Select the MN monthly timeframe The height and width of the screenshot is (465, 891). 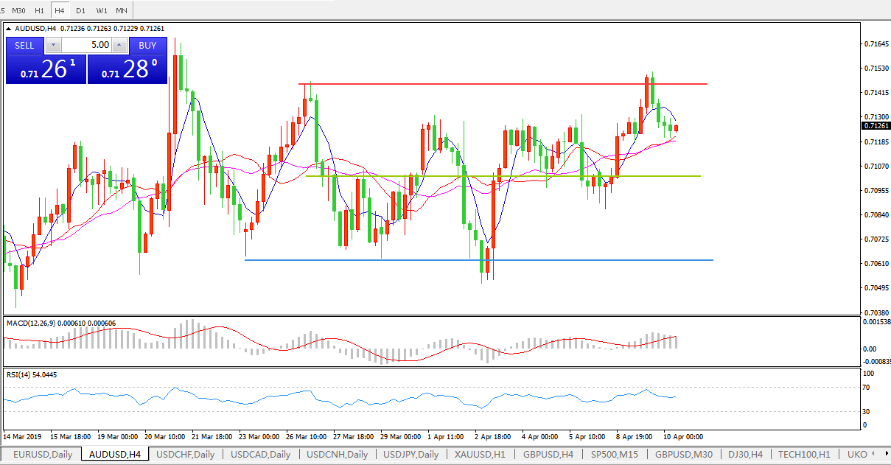click(122, 11)
